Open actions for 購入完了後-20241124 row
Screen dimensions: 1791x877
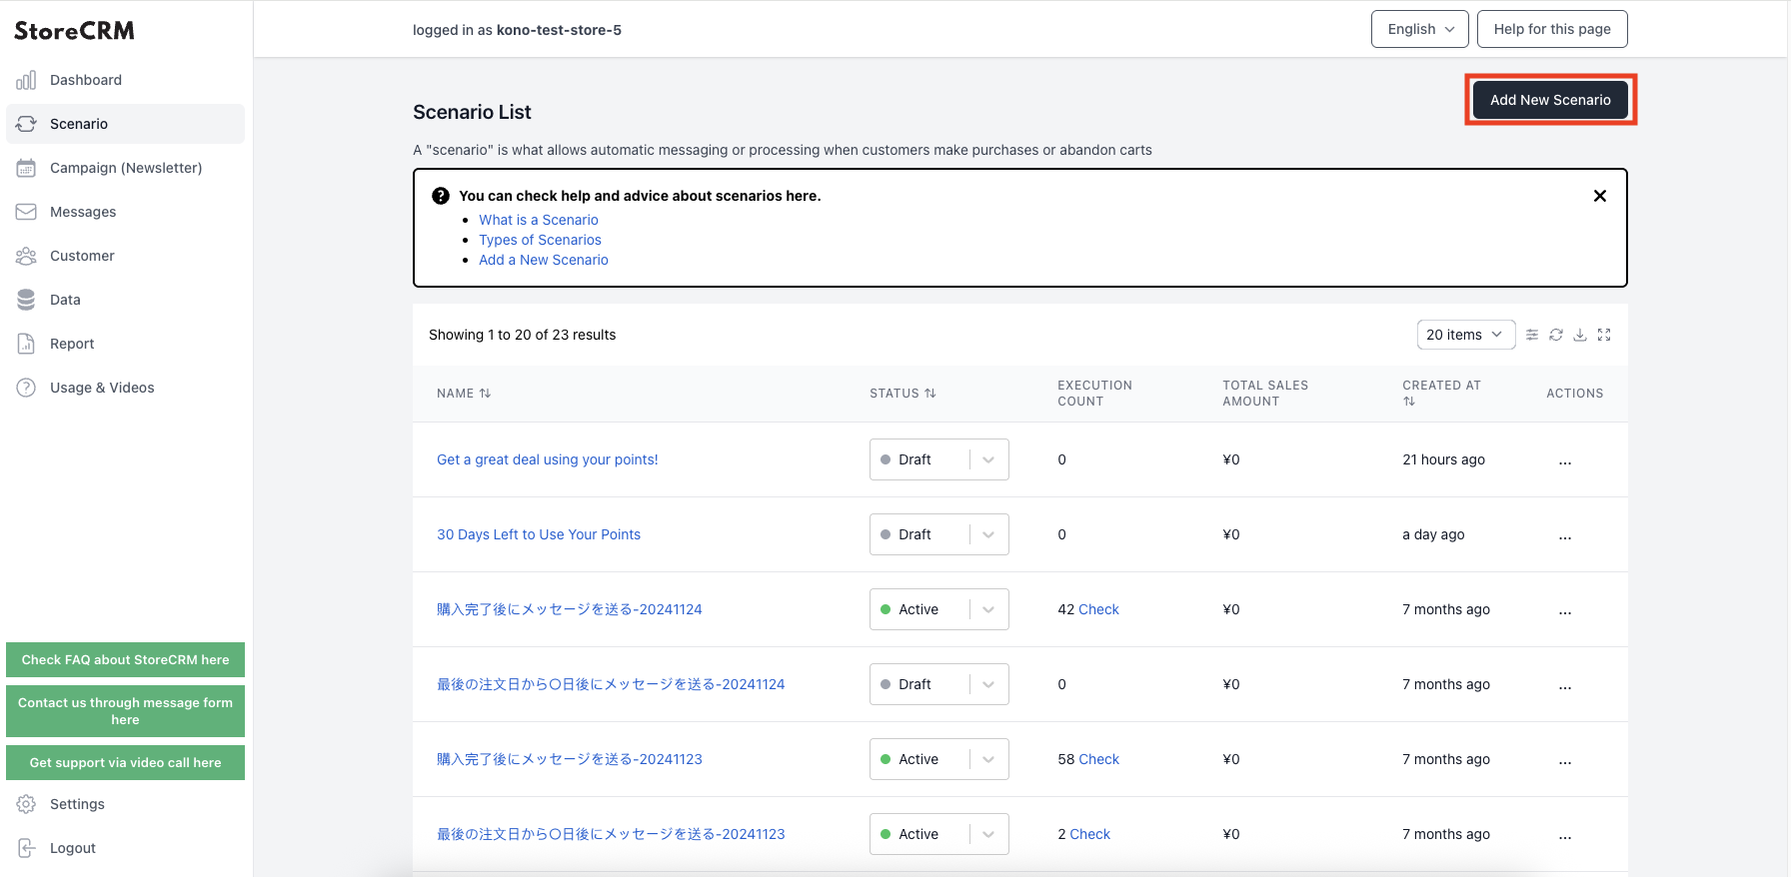1565,611
